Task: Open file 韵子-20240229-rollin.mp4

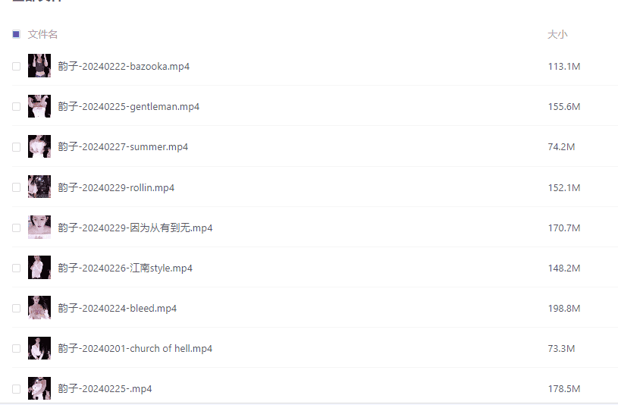Action: [x=116, y=187]
